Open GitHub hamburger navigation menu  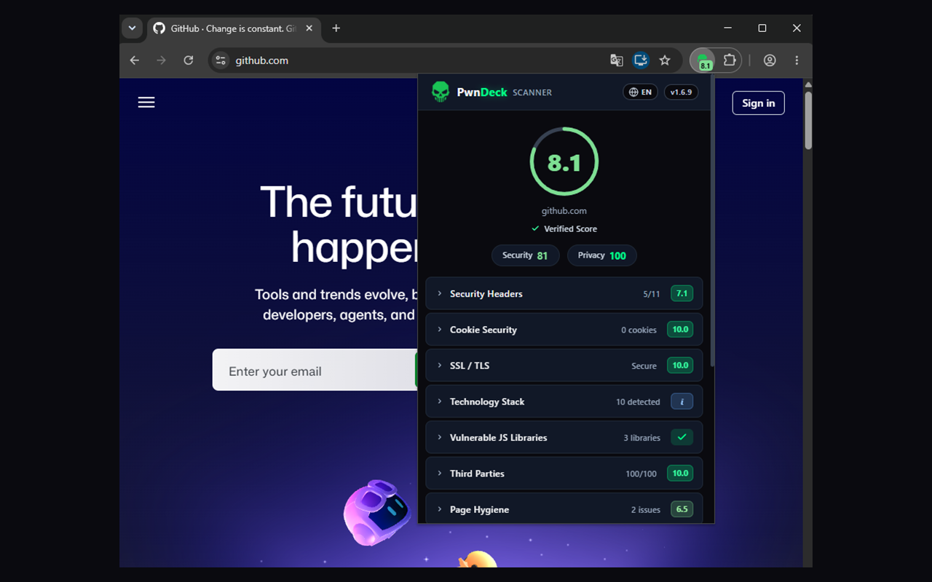[146, 103]
